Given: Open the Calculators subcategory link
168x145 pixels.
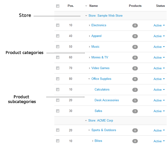Looking at the screenshot, I should pyautogui.click(x=102, y=89).
